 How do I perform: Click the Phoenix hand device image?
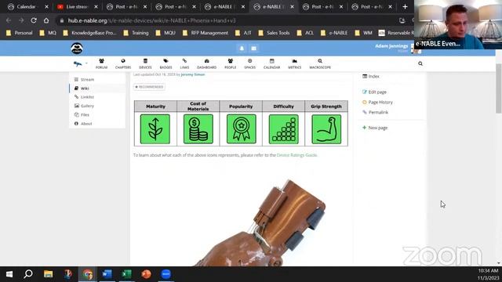tap(260, 222)
